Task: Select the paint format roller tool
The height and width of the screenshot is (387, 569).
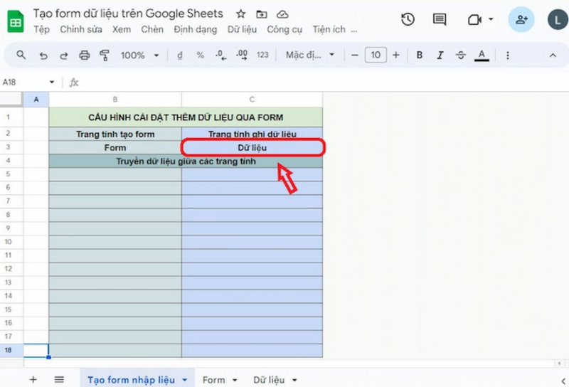Action: tap(105, 55)
